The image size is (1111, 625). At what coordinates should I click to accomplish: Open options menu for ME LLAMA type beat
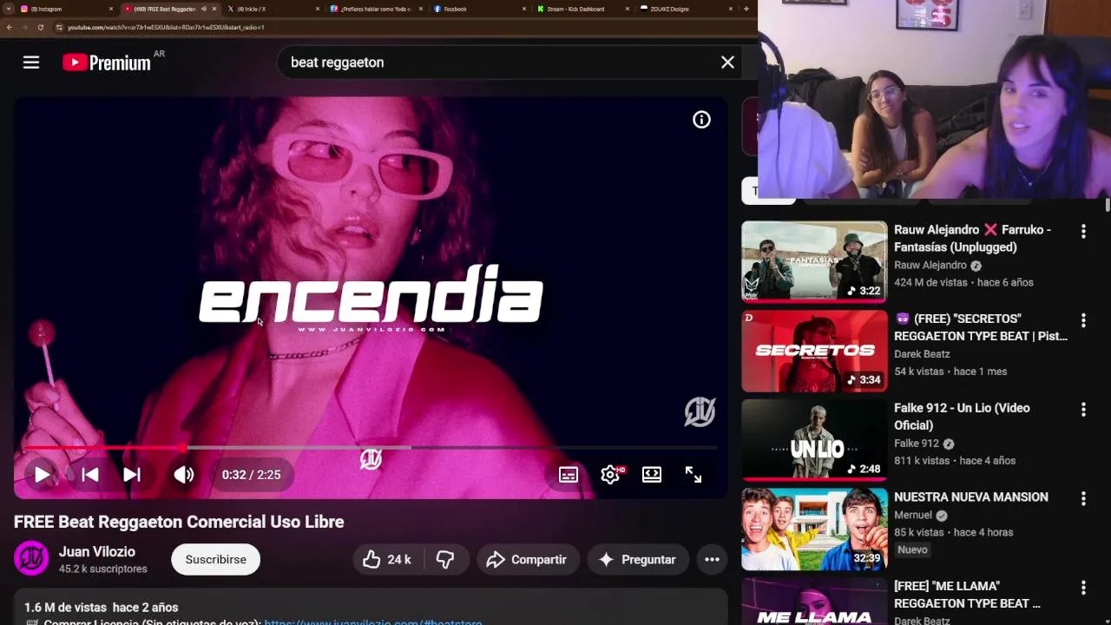tap(1083, 588)
